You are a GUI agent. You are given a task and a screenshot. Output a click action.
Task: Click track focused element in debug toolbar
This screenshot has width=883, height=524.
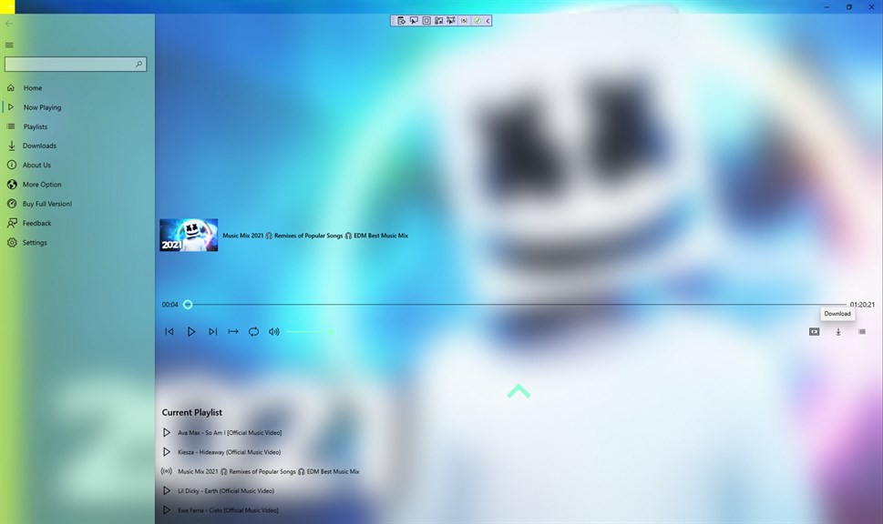pyautogui.click(x=438, y=21)
